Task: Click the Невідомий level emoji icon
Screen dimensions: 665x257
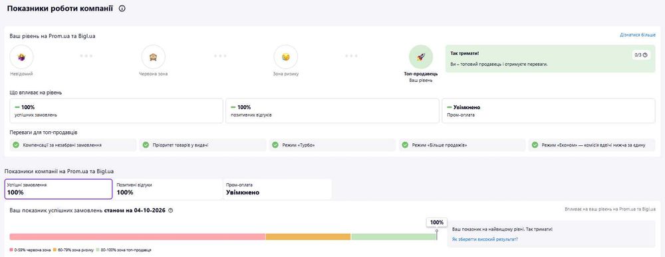Action: tap(21, 57)
